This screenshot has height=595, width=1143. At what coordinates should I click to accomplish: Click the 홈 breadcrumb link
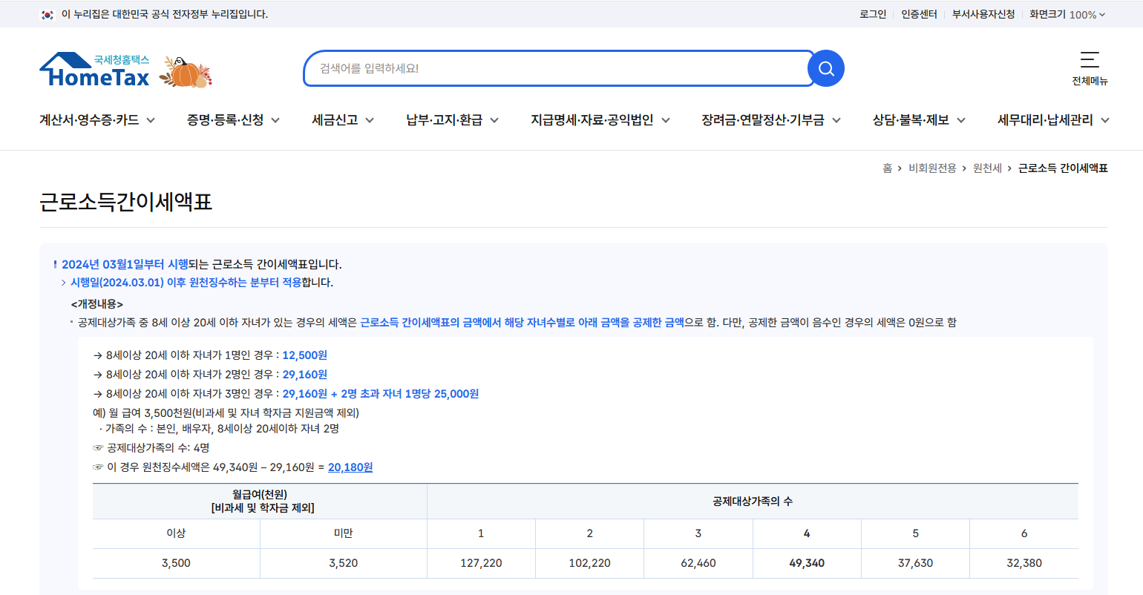(887, 168)
